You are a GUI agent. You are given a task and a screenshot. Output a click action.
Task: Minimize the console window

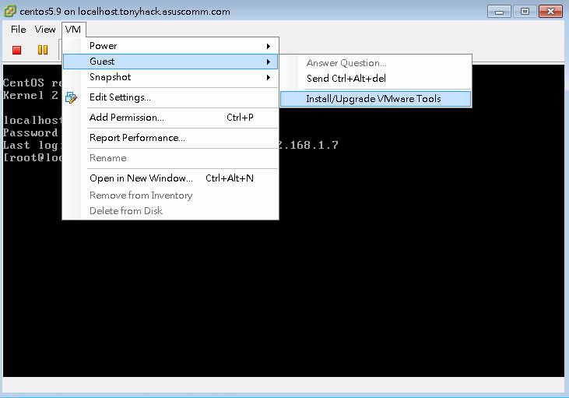pos(499,12)
